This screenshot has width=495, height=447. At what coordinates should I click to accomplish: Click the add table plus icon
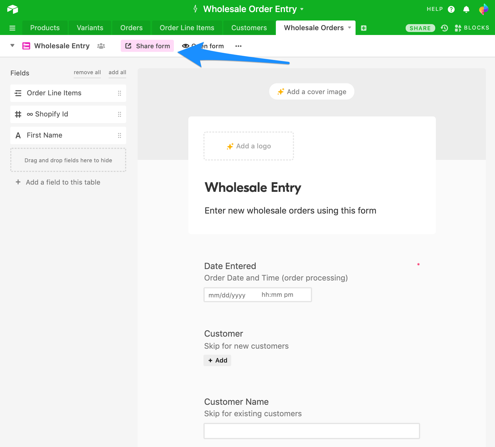click(364, 28)
